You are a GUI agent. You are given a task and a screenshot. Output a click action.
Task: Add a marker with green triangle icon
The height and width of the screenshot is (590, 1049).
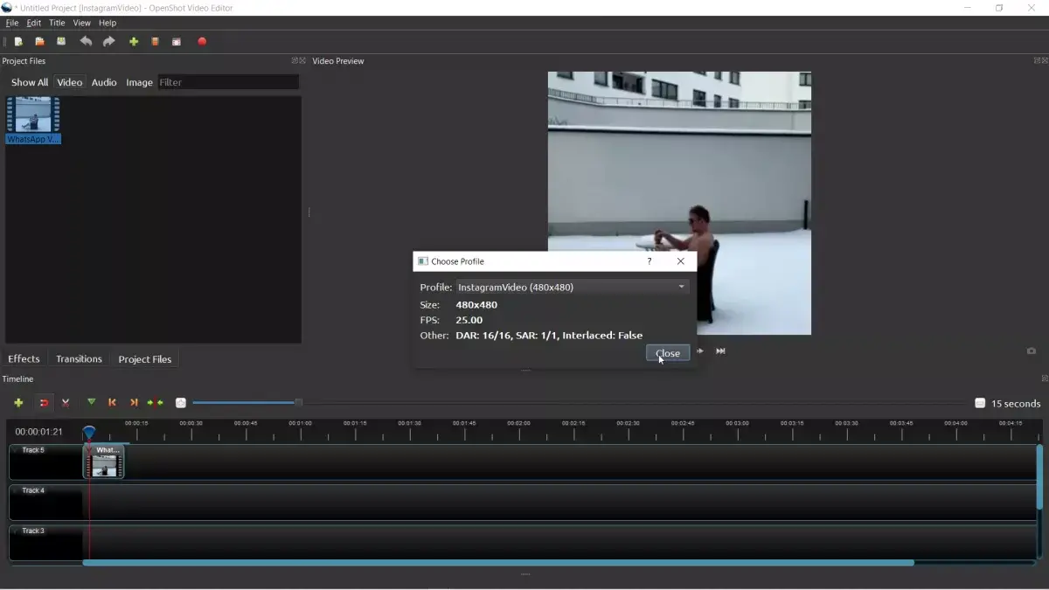point(91,403)
